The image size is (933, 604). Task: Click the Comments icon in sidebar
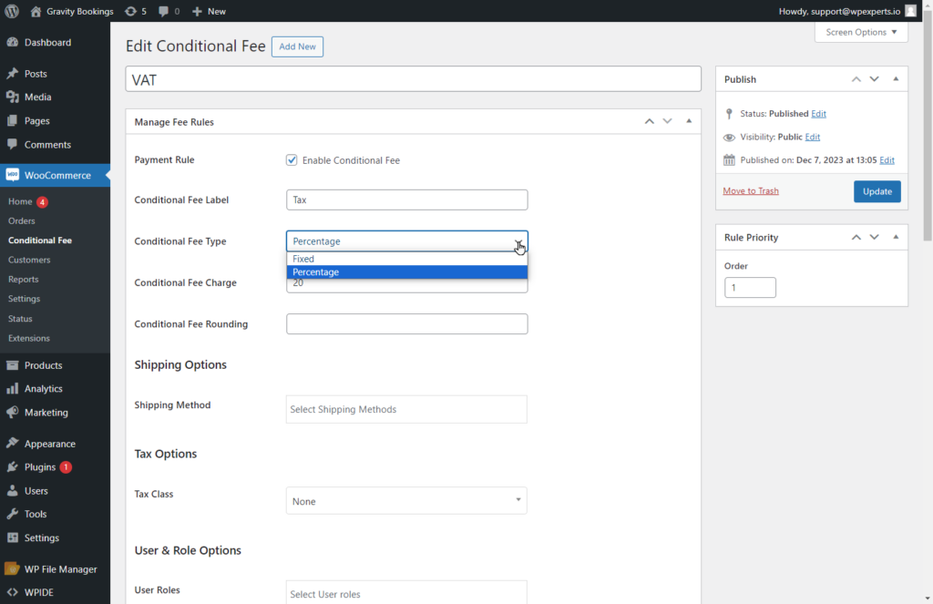[13, 145]
